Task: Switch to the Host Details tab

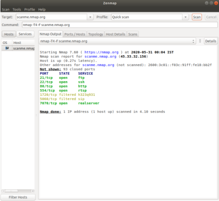Action: pyautogui.click(x=115, y=34)
